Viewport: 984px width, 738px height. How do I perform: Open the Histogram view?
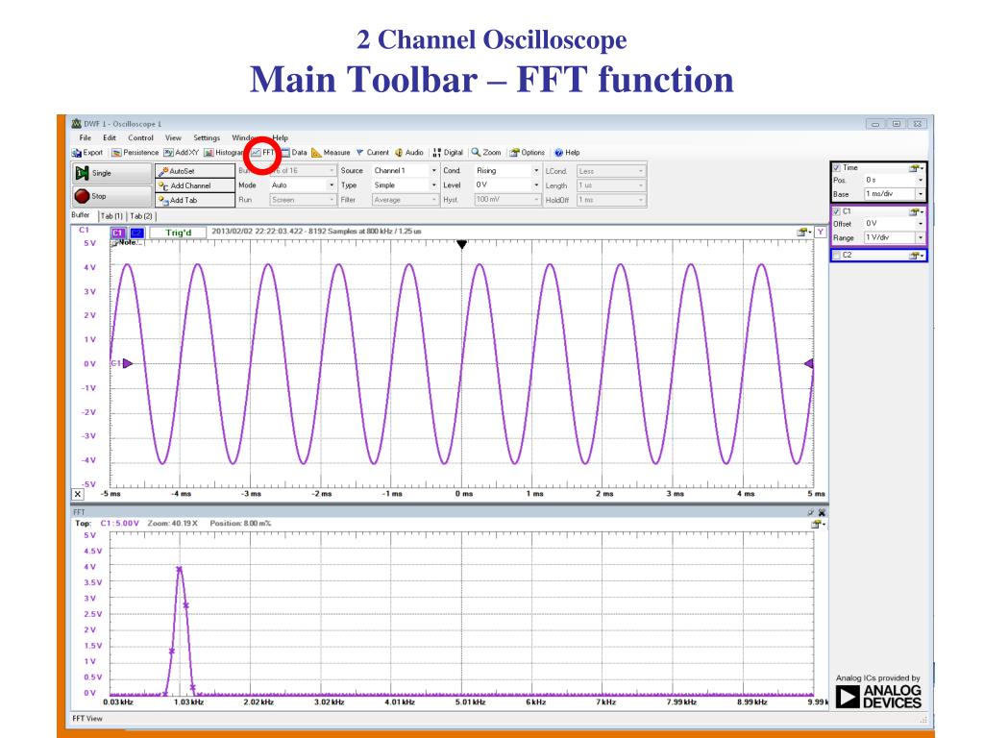223,153
